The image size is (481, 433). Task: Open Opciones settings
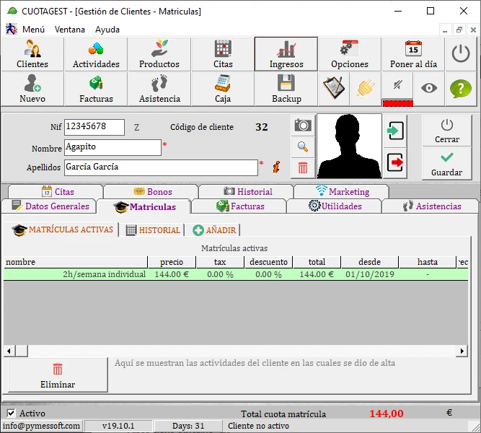[x=350, y=54]
